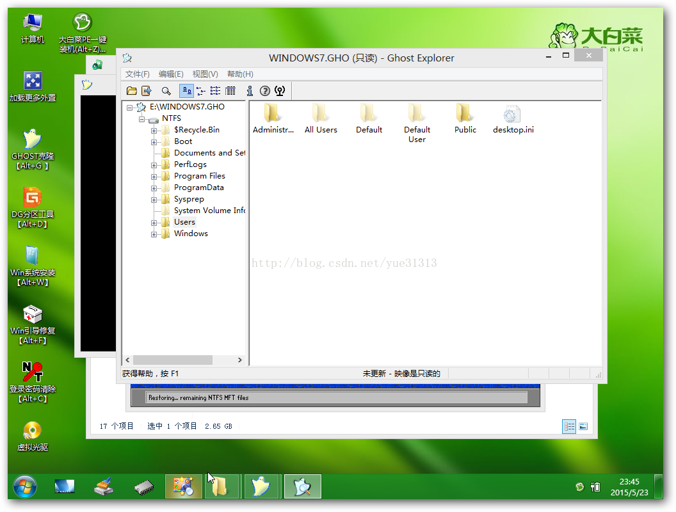Open 虚拟光驱 desktop shortcut
Image resolution: width=676 pixels, height=512 pixels.
33,436
